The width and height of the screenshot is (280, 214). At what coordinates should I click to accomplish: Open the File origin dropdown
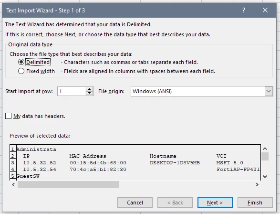pos(202,91)
